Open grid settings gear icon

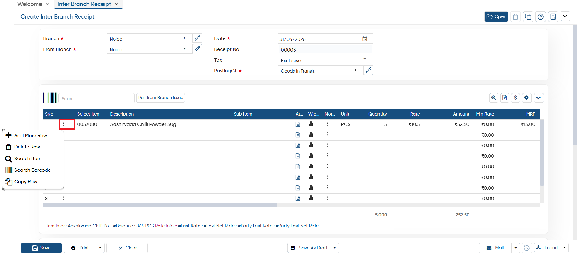tap(527, 98)
